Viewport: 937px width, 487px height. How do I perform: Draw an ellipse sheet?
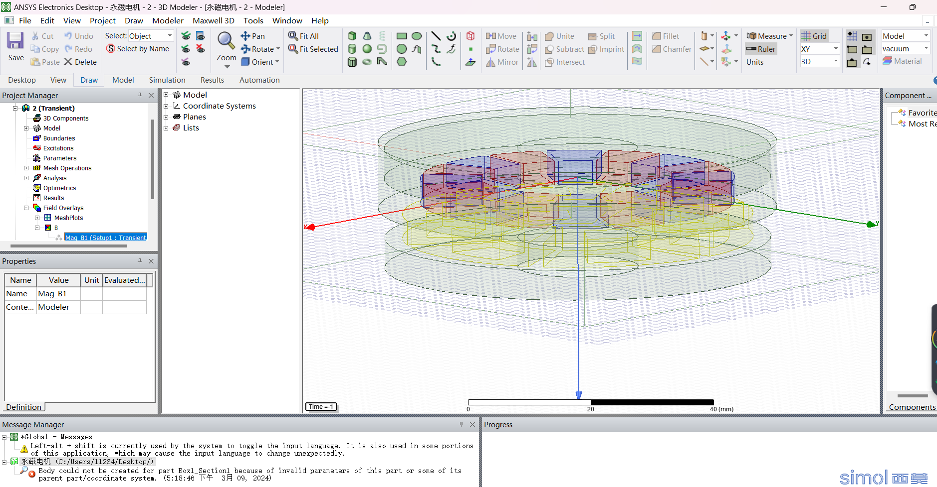coord(417,36)
